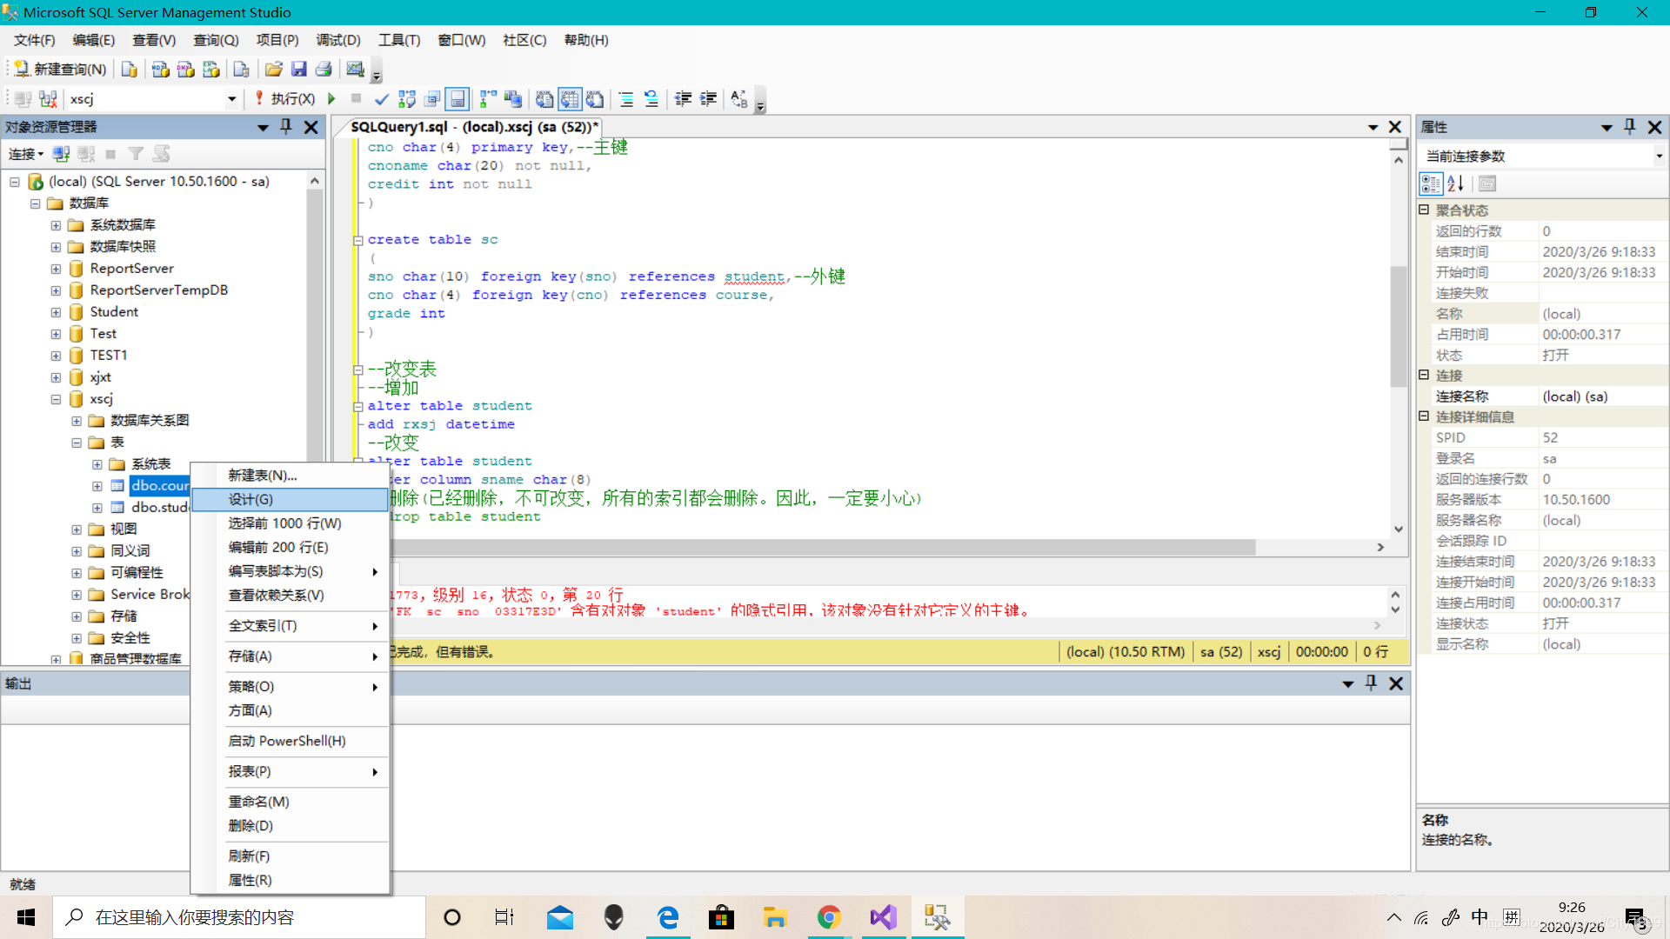Open the xscj database dropdown
1670x939 pixels.
pos(231,99)
